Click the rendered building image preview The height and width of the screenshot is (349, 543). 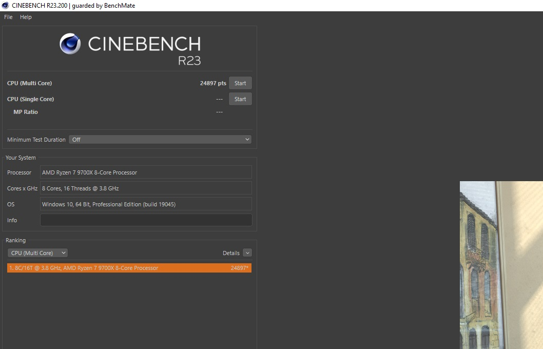click(501, 265)
